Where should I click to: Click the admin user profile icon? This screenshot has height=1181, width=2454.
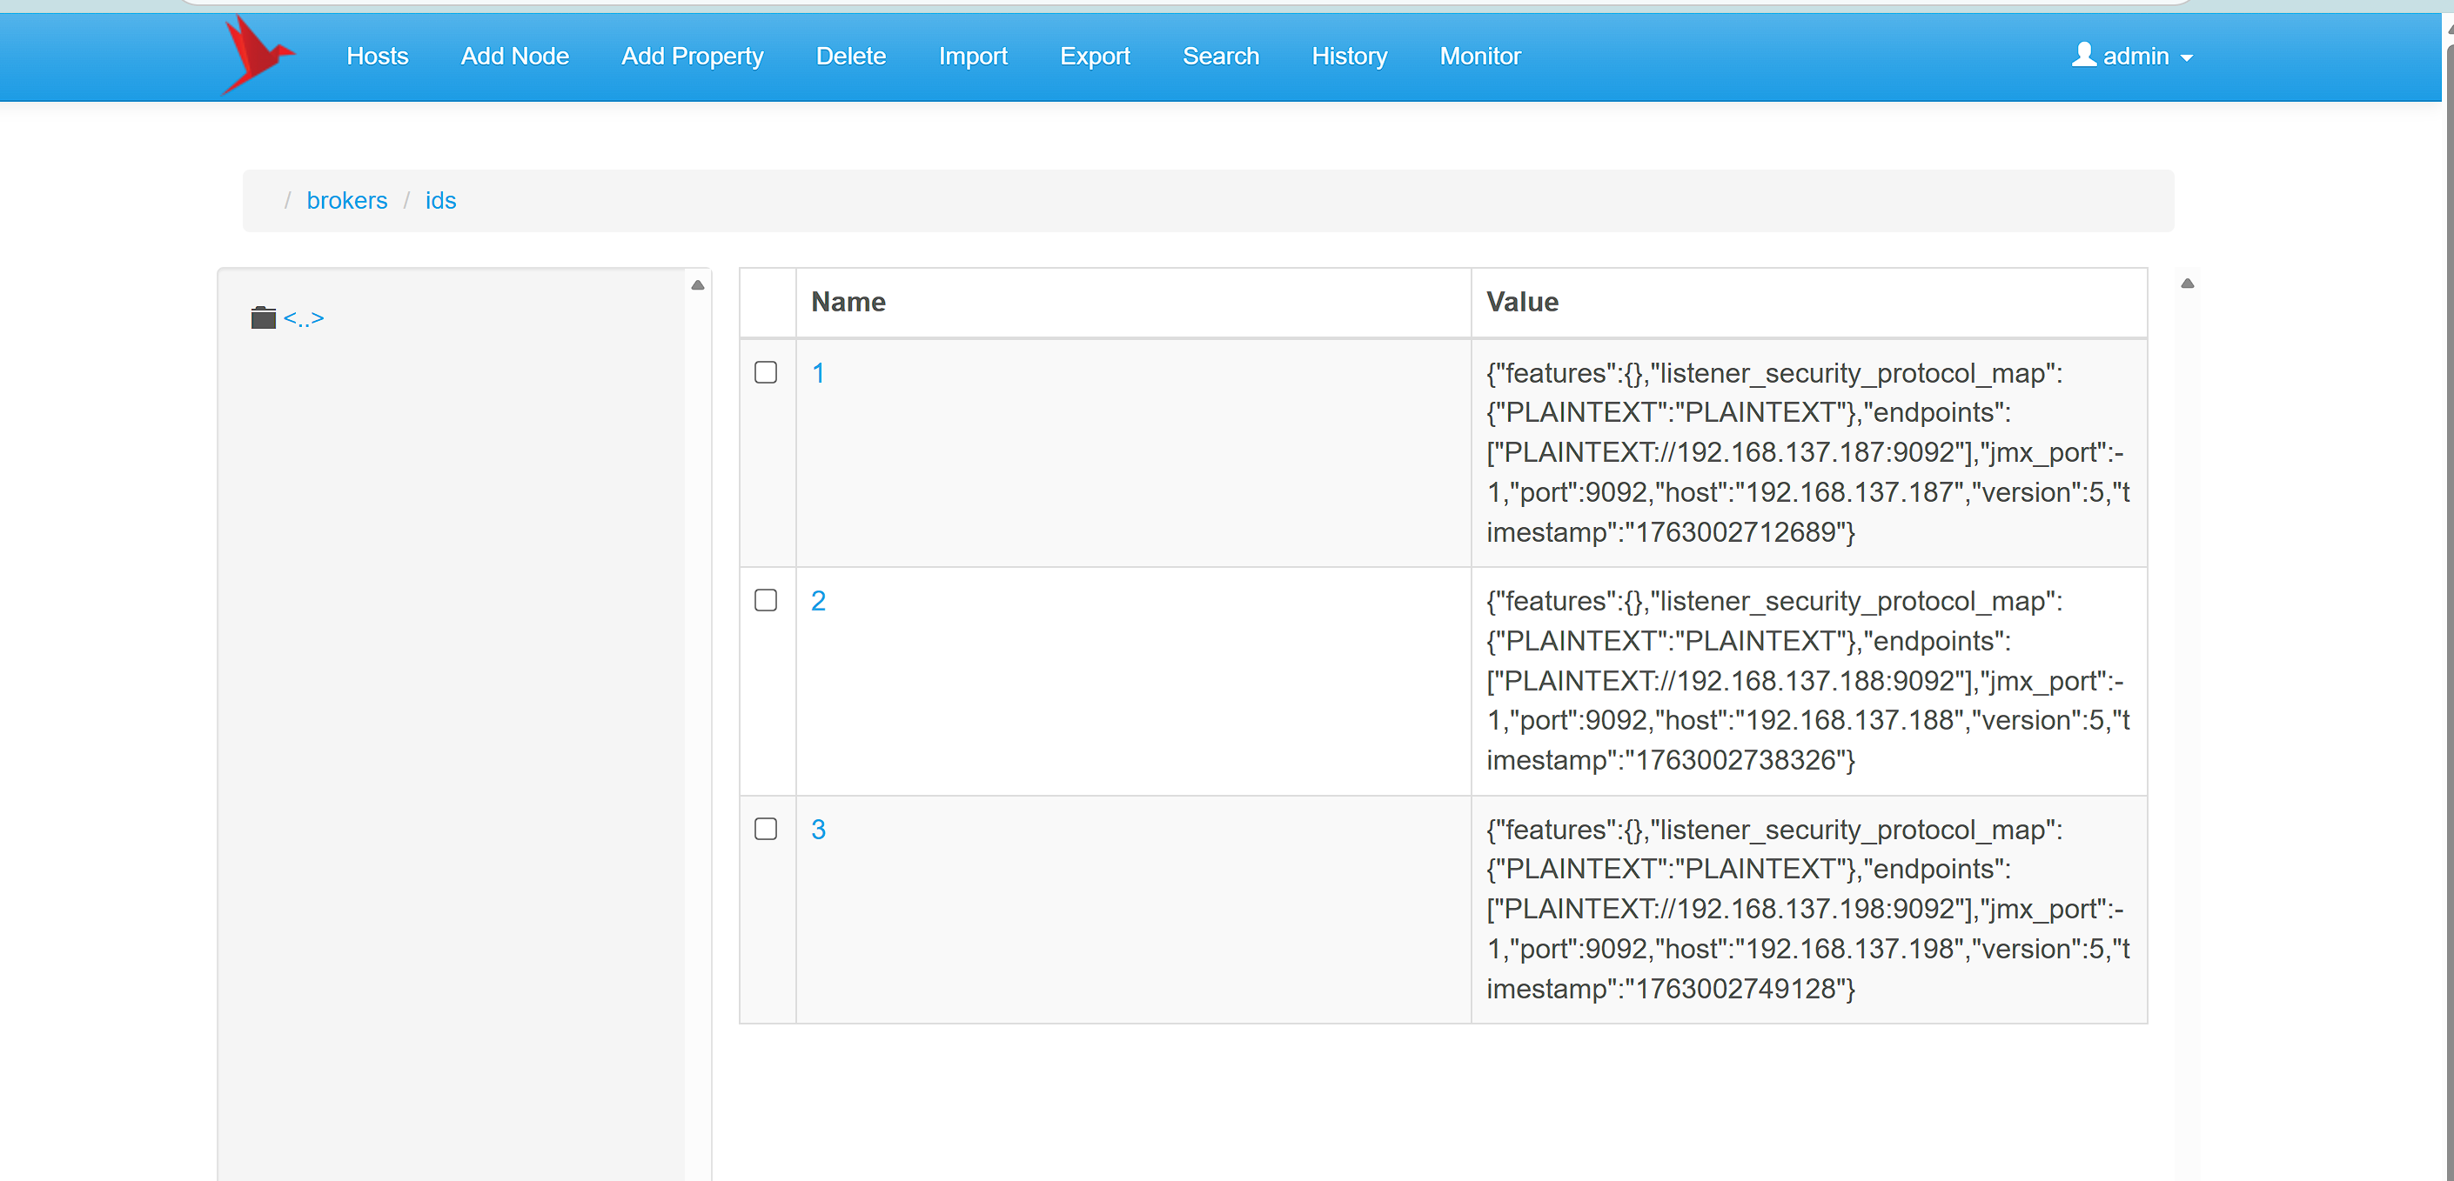(x=2083, y=56)
